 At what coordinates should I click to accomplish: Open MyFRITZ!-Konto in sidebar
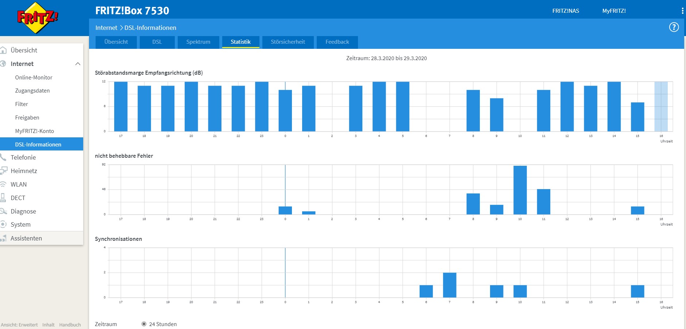(34, 131)
